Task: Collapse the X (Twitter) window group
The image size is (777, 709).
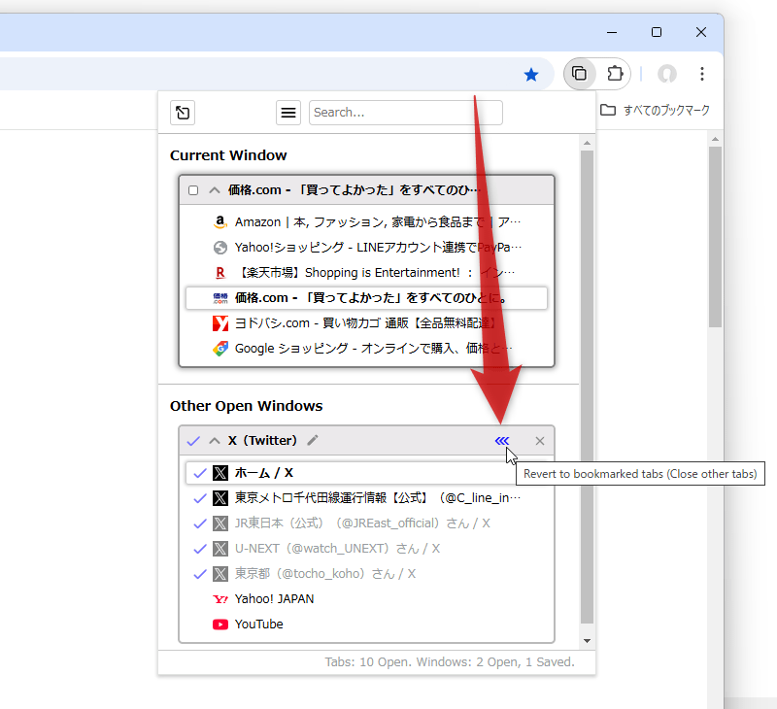Action: [x=214, y=441]
